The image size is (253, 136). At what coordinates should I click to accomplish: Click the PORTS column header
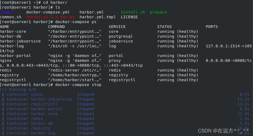tap(212, 27)
